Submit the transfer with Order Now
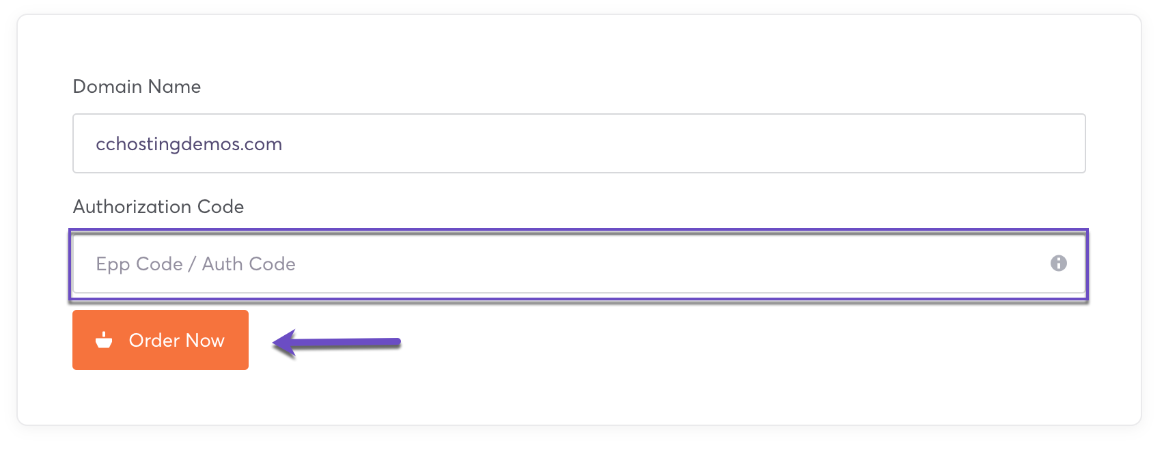 coord(160,340)
